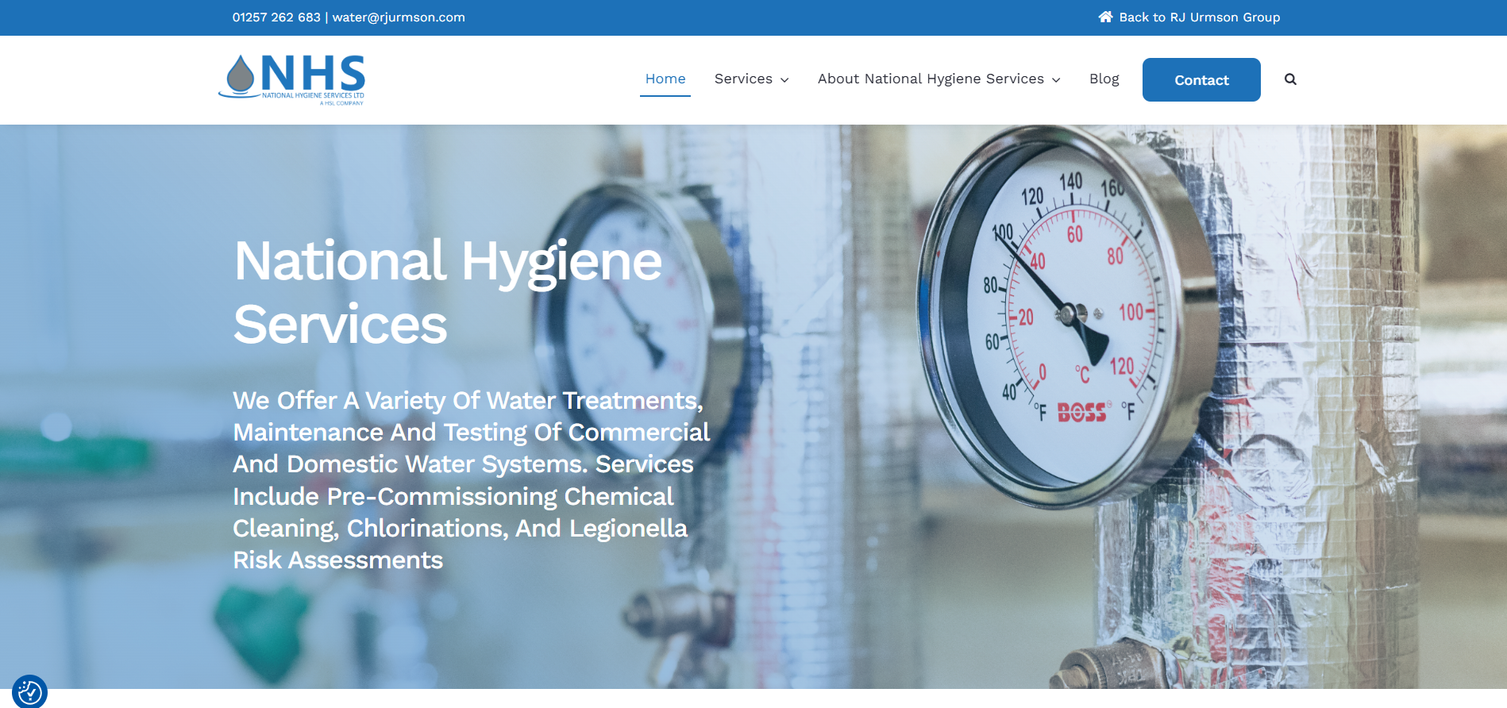Viewport: 1507px width, 708px height.
Task: Open the cookie preferences icon
Action: point(30,692)
